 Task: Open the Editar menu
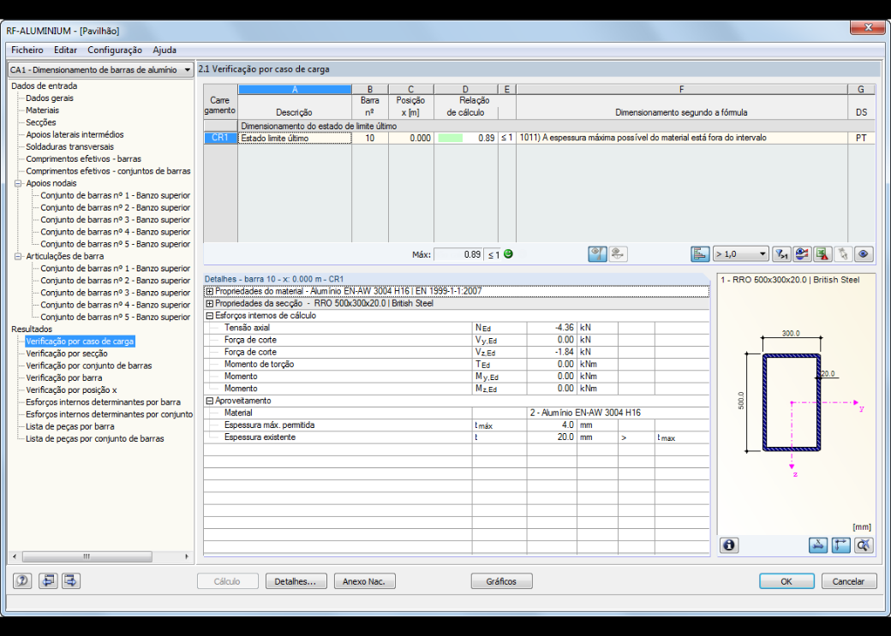click(x=65, y=50)
